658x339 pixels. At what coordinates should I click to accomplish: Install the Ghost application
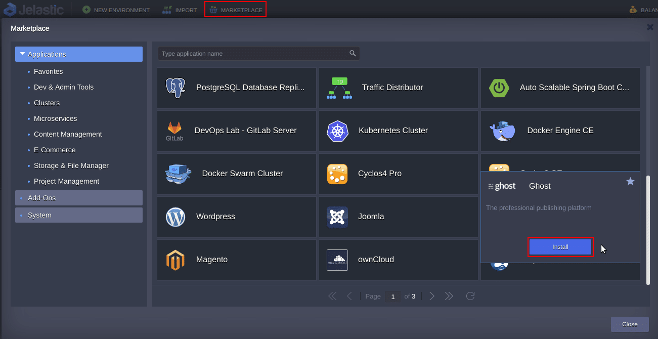[560, 247]
